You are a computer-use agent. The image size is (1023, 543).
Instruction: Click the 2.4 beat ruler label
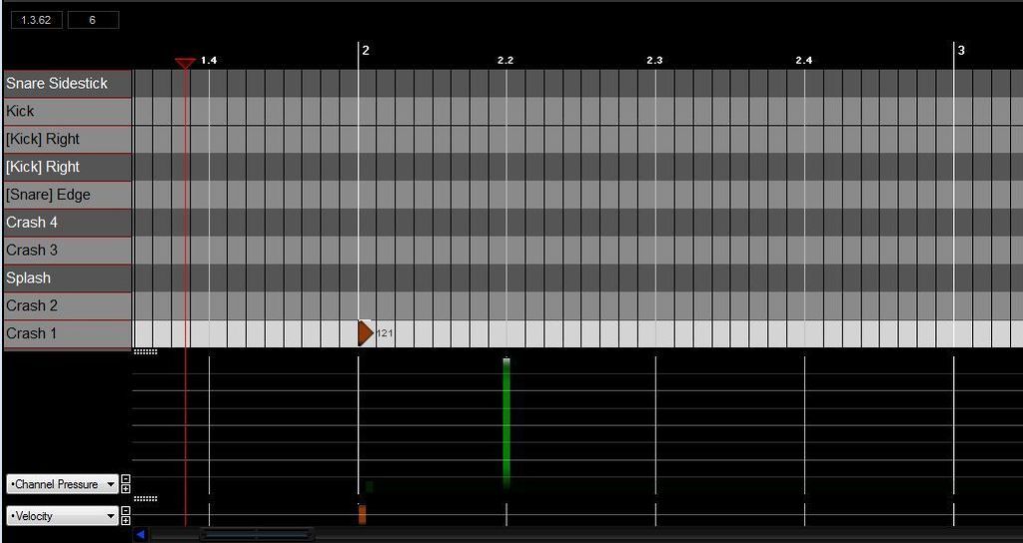(804, 61)
